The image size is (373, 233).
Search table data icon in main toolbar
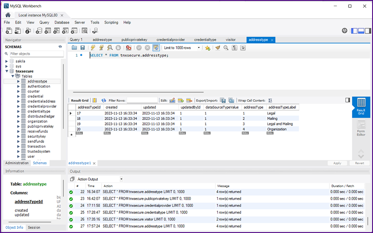[85, 31]
